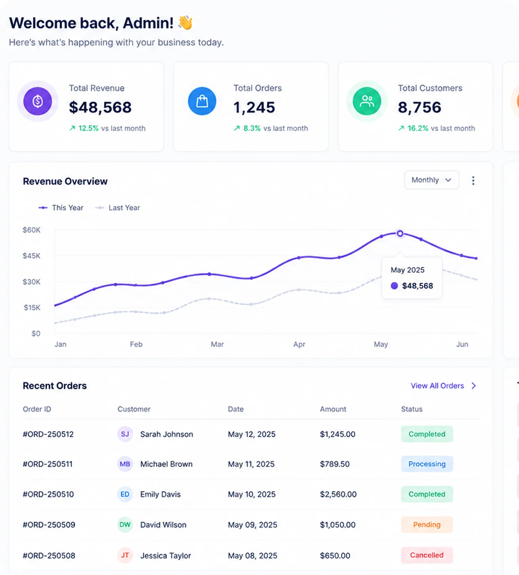Screen dimensions: 519x575
Task: Click the SJ avatar for Sarah Johnson
Action: click(x=125, y=434)
